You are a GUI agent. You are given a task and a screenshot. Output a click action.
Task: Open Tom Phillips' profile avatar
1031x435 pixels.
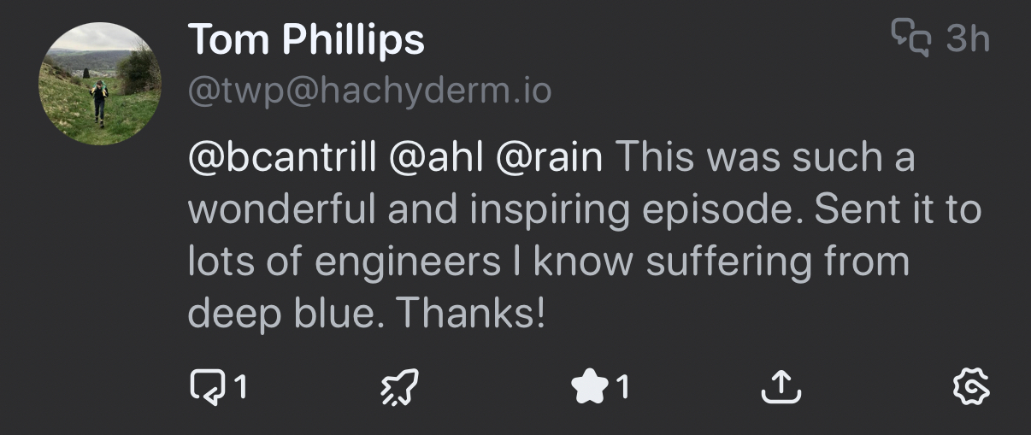[99, 84]
